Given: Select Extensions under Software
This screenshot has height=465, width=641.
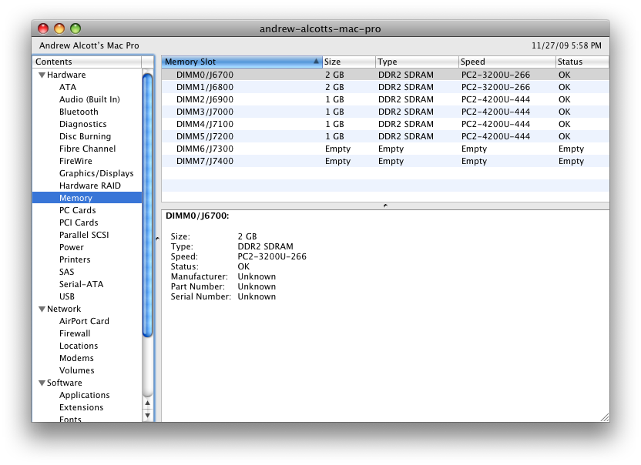Looking at the screenshot, I should (82, 407).
